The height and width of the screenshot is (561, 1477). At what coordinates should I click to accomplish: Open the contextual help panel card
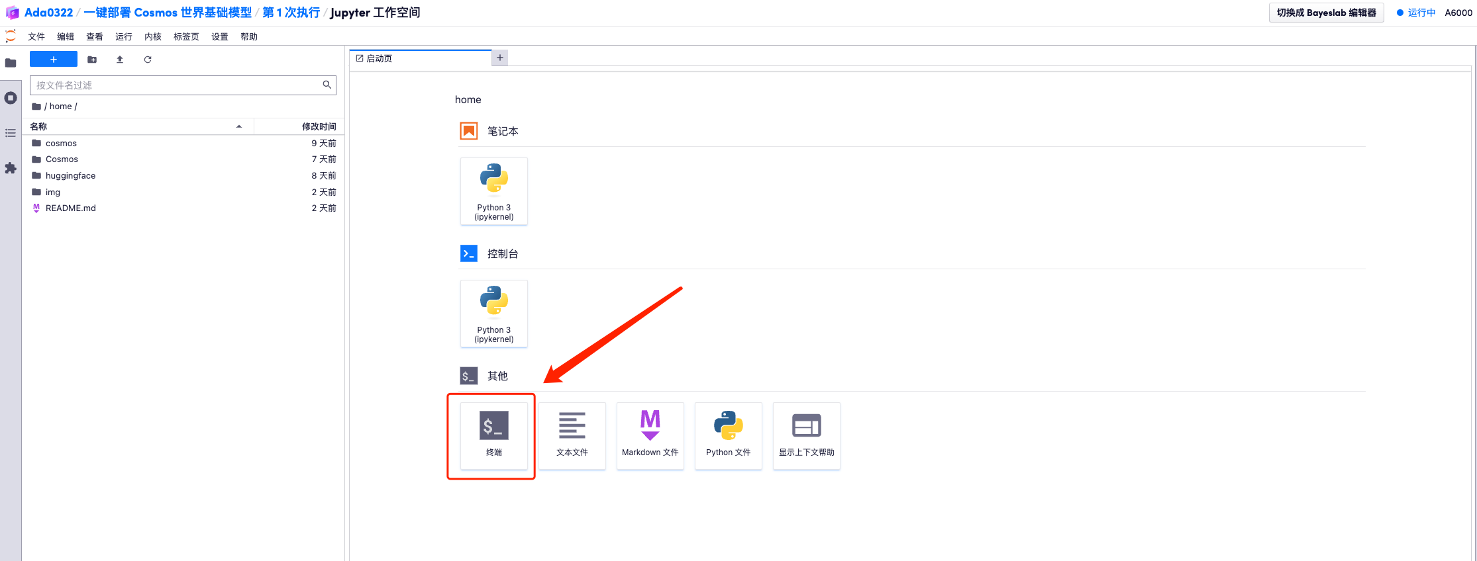pyautogui.click(x=806, y=435)
